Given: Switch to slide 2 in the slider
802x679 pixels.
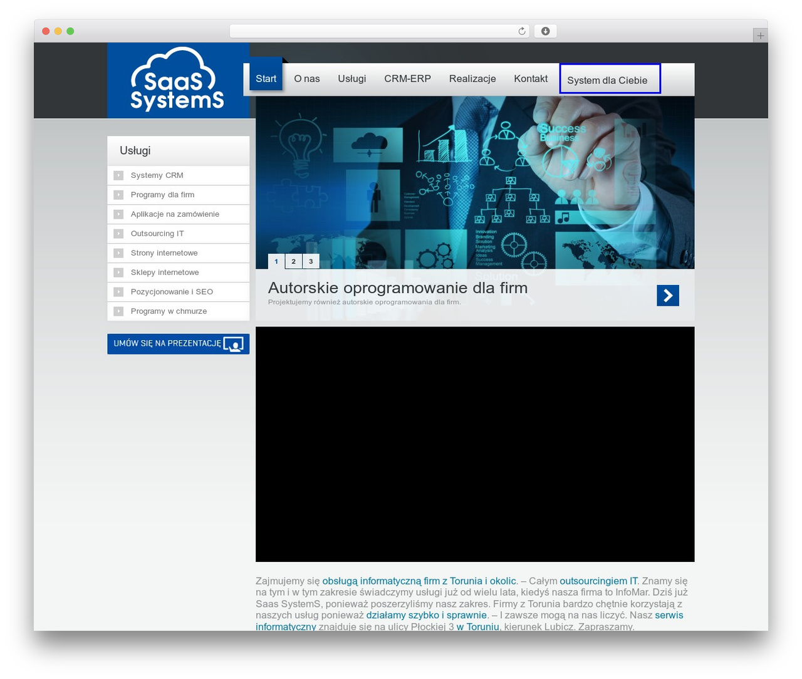Looking at the screenshot, I should coord(293,261).
